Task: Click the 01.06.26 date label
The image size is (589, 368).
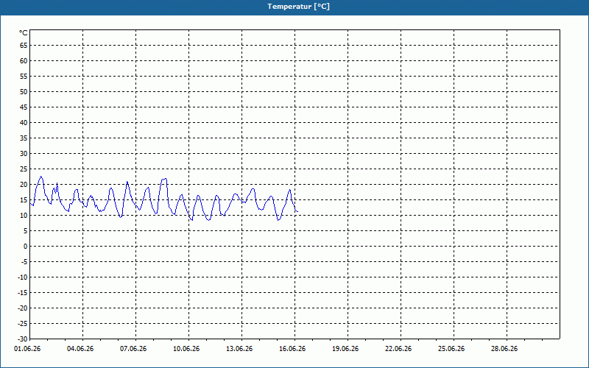Action: (27, 349)
